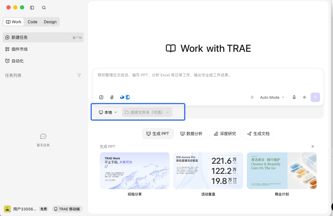
Task: Start voice input with the microphone icon
Action: [294, 97]
